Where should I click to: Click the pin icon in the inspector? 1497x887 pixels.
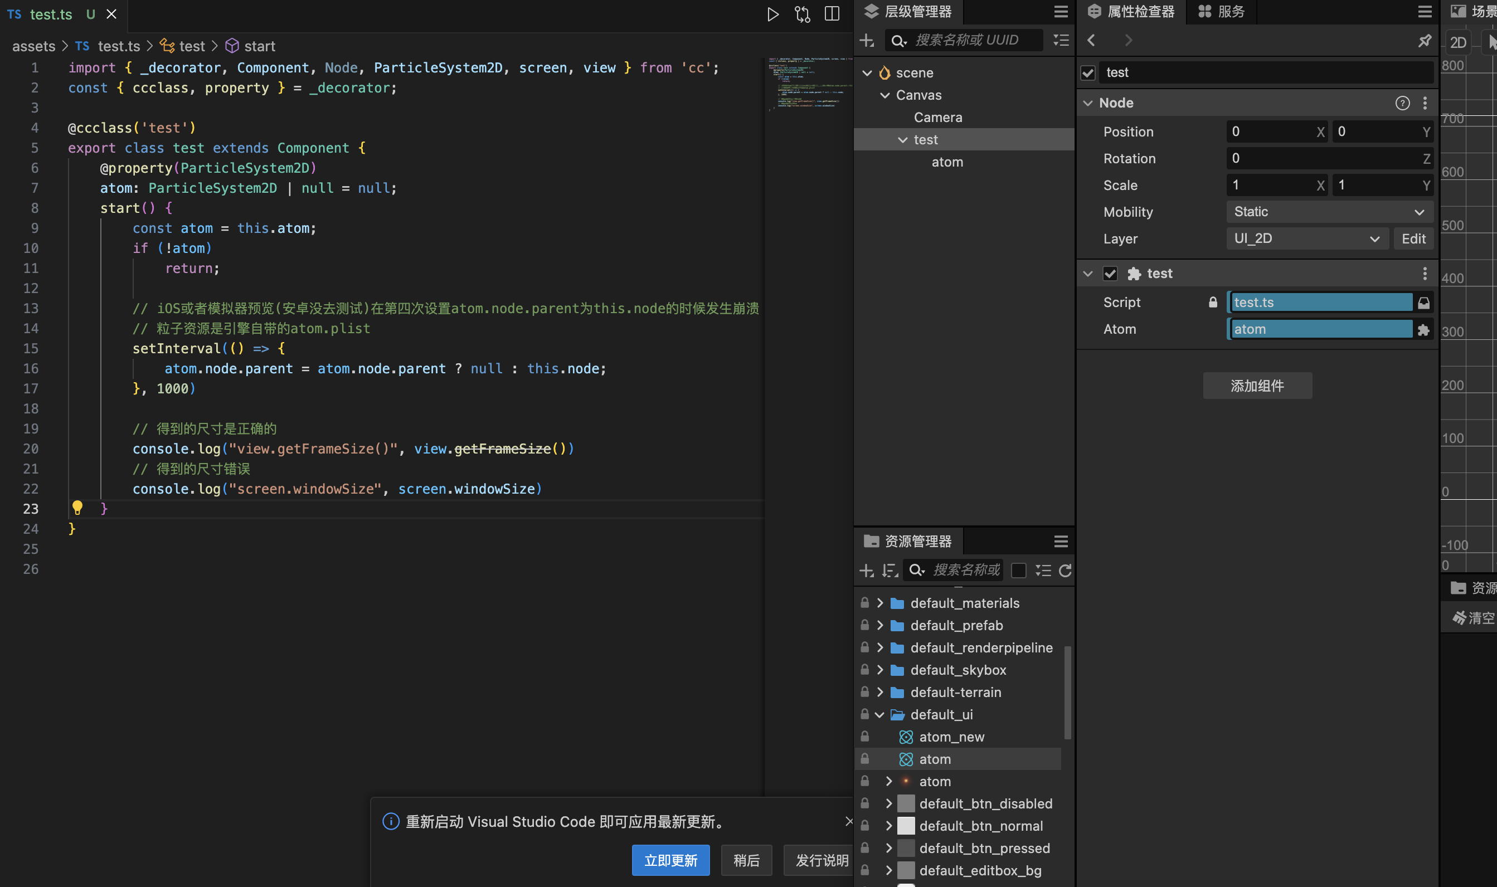1425,40
